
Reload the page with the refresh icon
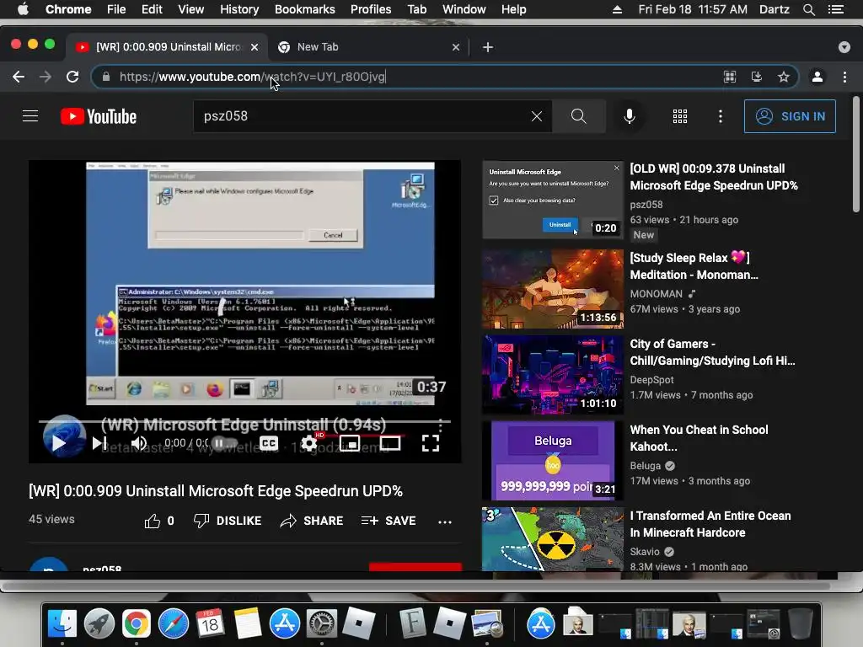(72, 77)
